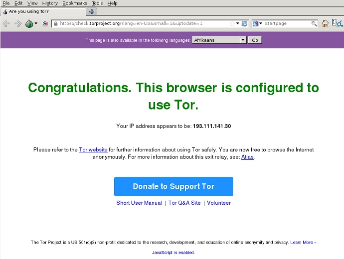The image size is (344, 259).
Task: Open the File menu
Action: click(6, 3)
